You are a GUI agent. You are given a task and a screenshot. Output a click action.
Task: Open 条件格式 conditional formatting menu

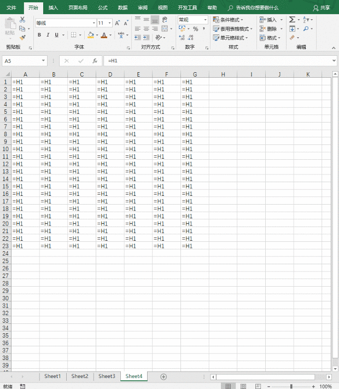[228, 20]
